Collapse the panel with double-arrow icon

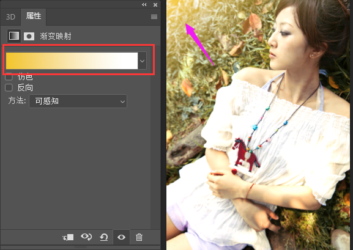144,4
